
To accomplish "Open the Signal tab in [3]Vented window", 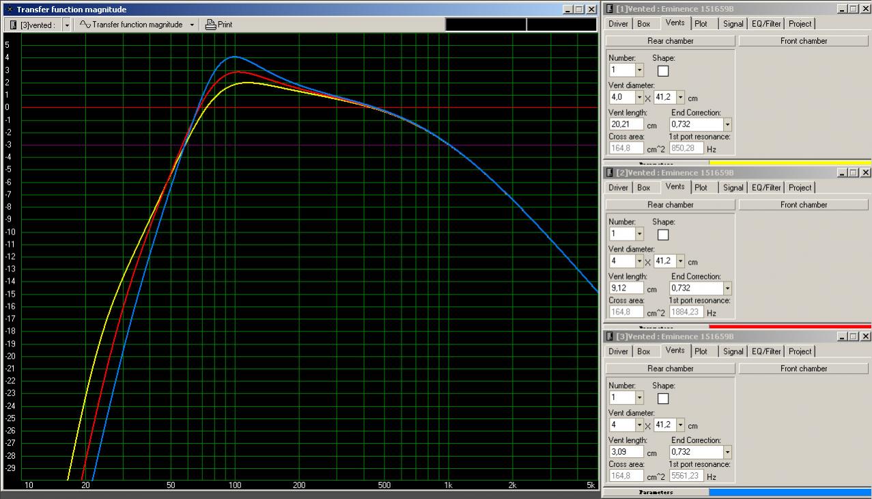I will click(733, 352).
